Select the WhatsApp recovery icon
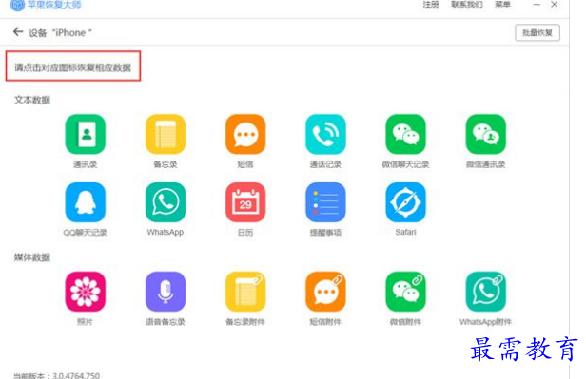Screen dimensions: 586x379 pos(166,202)
